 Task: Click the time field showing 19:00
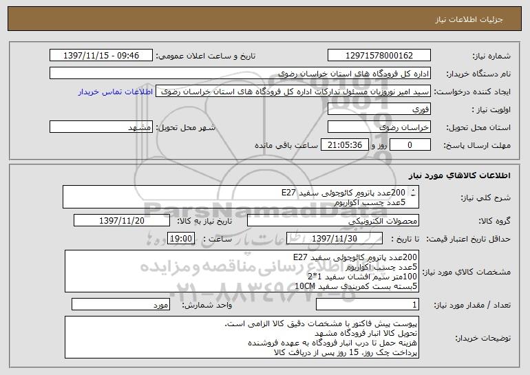pyautogui.click(x=181, y=239)
